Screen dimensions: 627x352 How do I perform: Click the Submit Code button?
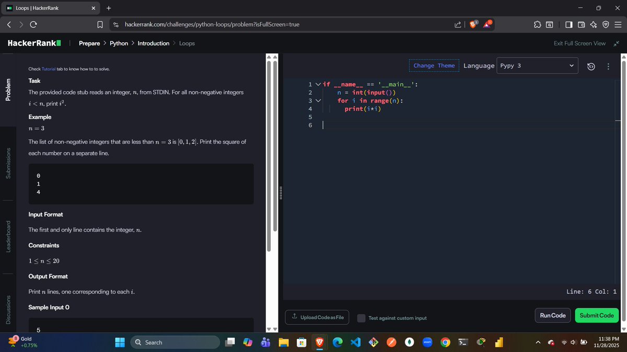(596, 315)
